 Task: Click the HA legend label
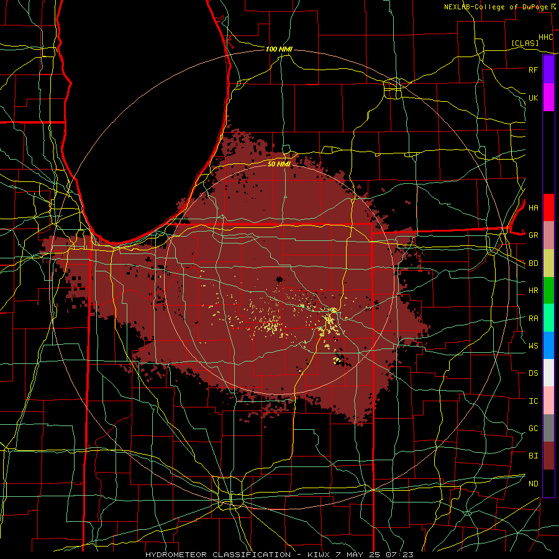pos(533,208)
